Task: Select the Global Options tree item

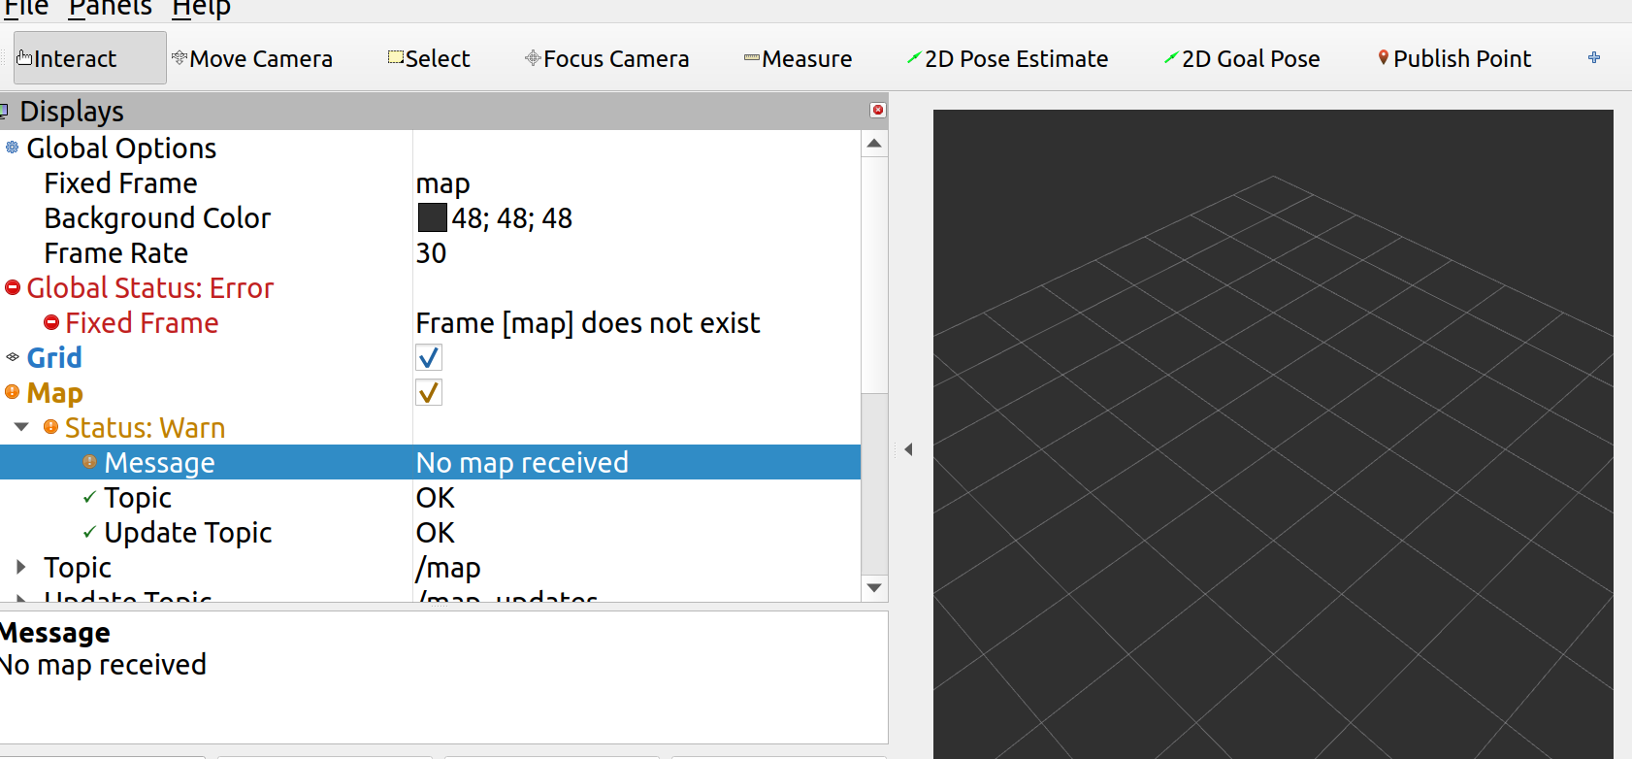Action: [121, 148]
